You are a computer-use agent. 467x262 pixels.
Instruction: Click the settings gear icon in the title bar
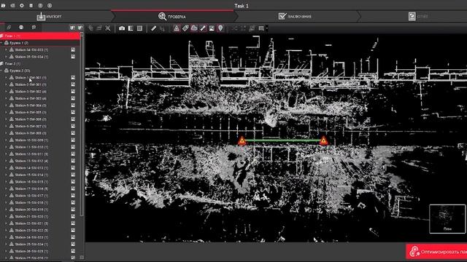pos(22,6)
